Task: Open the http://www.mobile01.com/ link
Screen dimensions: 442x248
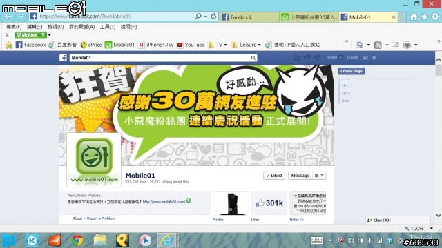Action: coord(164,202)
